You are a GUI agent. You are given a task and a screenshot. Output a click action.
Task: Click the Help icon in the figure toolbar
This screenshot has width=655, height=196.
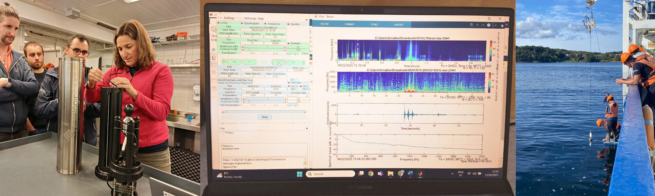pos(489,25)
